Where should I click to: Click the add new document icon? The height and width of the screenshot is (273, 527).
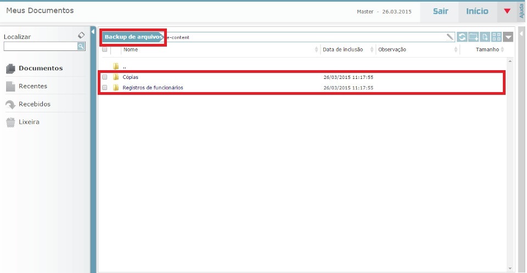[485, 37]
